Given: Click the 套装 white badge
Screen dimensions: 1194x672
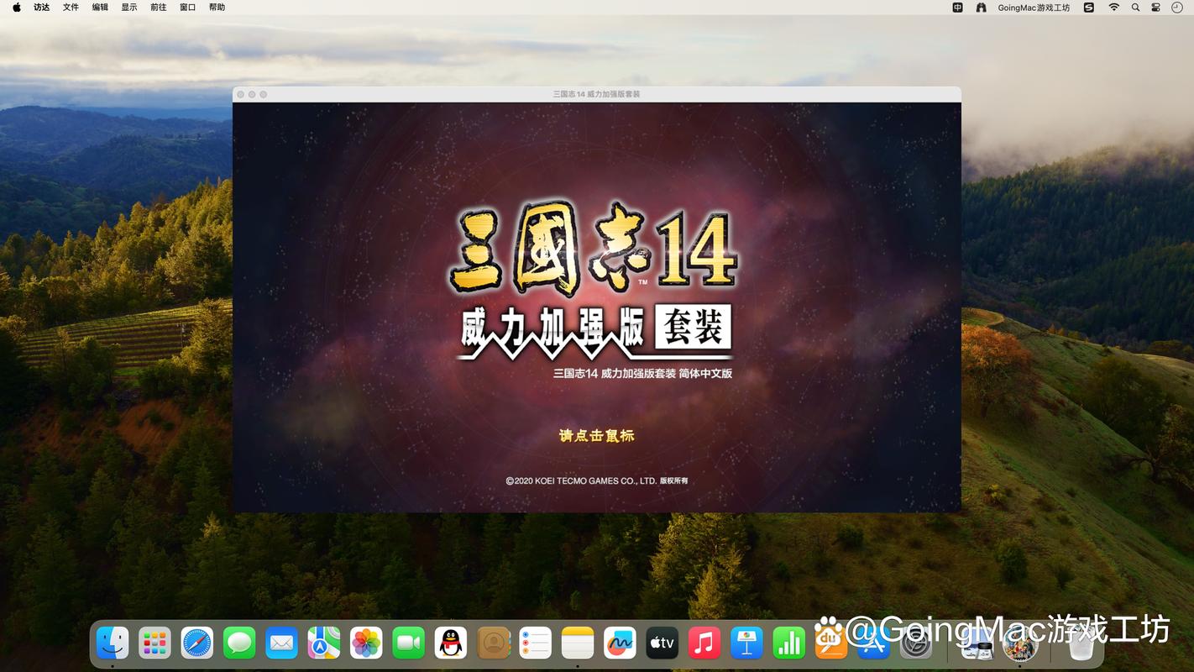Looking at the screenshot, I should click(693, 327).
